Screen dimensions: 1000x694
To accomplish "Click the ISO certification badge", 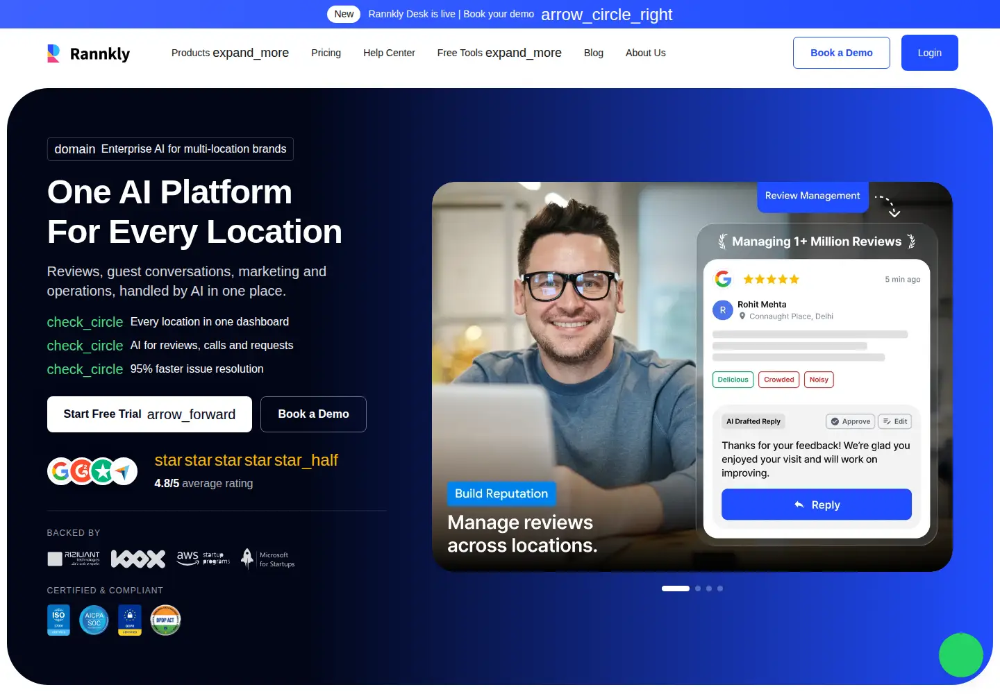I will pos(58,620).
